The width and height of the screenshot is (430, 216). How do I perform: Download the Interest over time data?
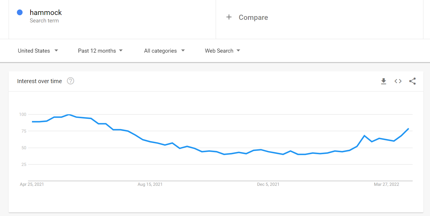tap(383, 81)
